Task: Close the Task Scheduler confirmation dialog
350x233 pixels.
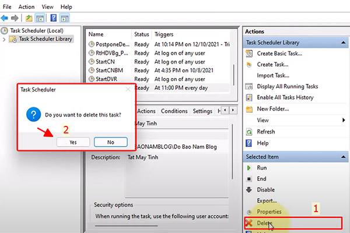Action: point(128,90)
